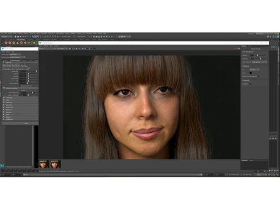Click the Redo arrow in Maya toolbar
This screenshot has width=280, height=210.
(x=26, y=36)
